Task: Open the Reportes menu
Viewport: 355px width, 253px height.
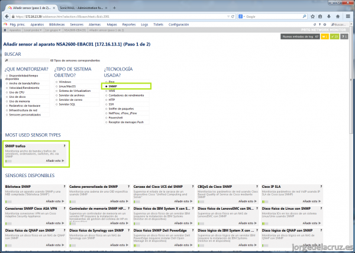Action: pyautogui.click(x=129, y=24)
